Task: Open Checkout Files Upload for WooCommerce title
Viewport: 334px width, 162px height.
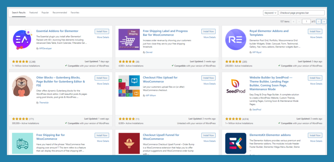Action: tap(160, 80)
